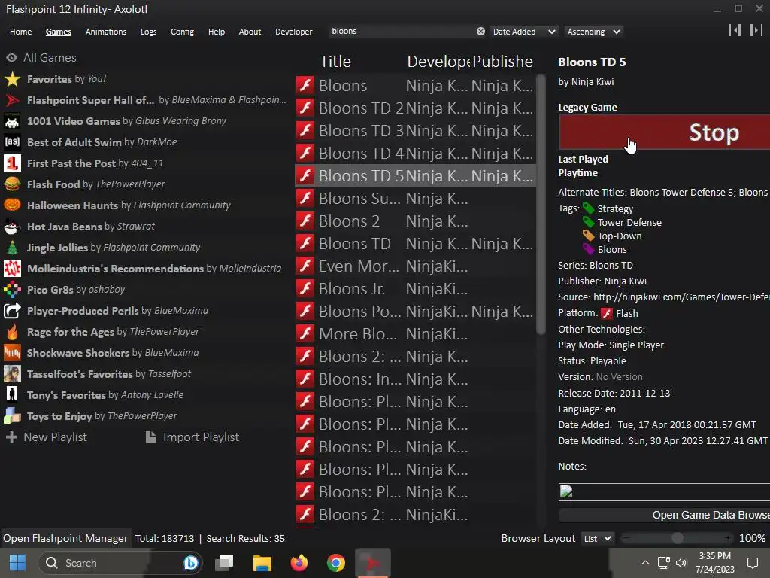Click Open Game Data Browser button
This screenshot has width=770, height=578.
pos(665,515)
